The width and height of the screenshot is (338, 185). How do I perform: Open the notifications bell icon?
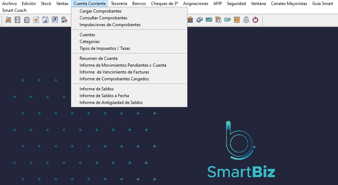coord(246,20)
